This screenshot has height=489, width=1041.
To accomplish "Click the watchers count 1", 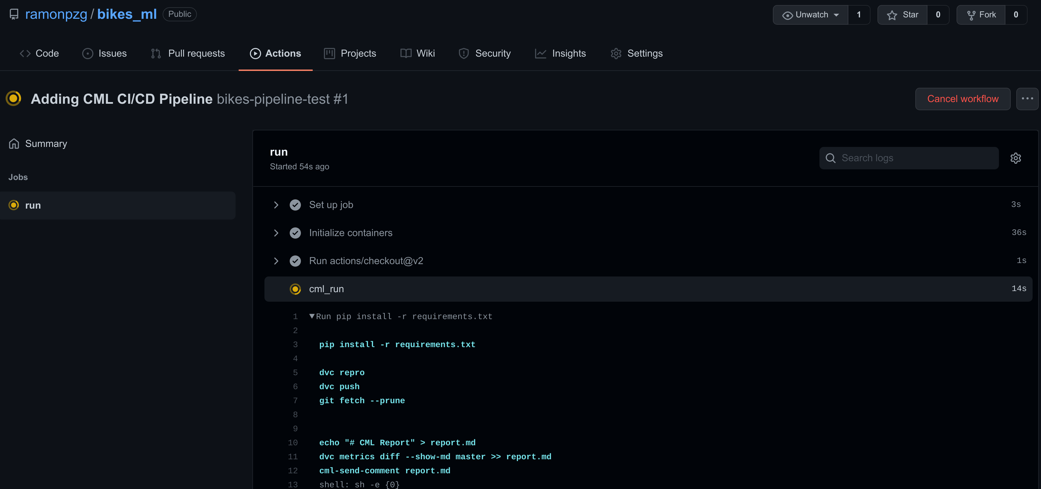I will 859,15.
